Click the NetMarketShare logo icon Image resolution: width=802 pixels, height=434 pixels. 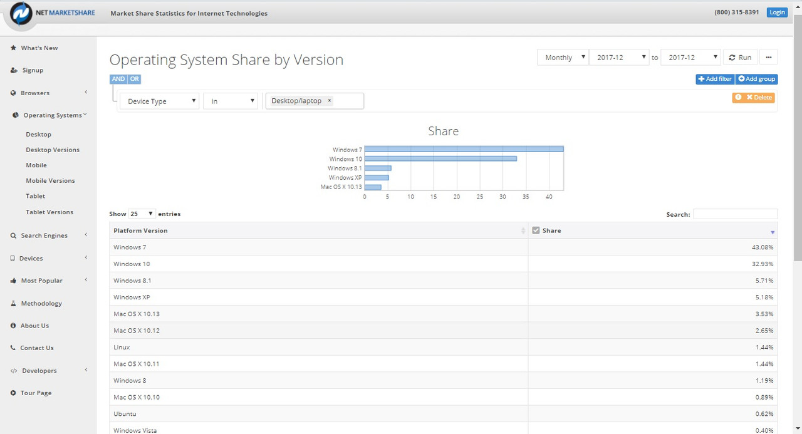[21, 14]
